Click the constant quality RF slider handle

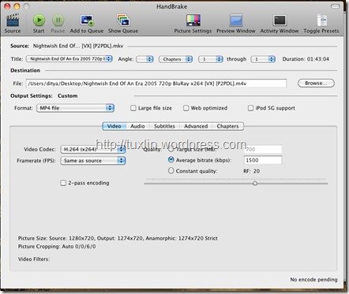(255, 183)
